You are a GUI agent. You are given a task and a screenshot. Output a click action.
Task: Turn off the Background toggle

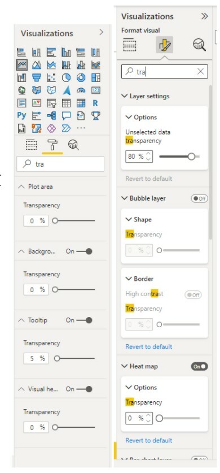point(84,251)
